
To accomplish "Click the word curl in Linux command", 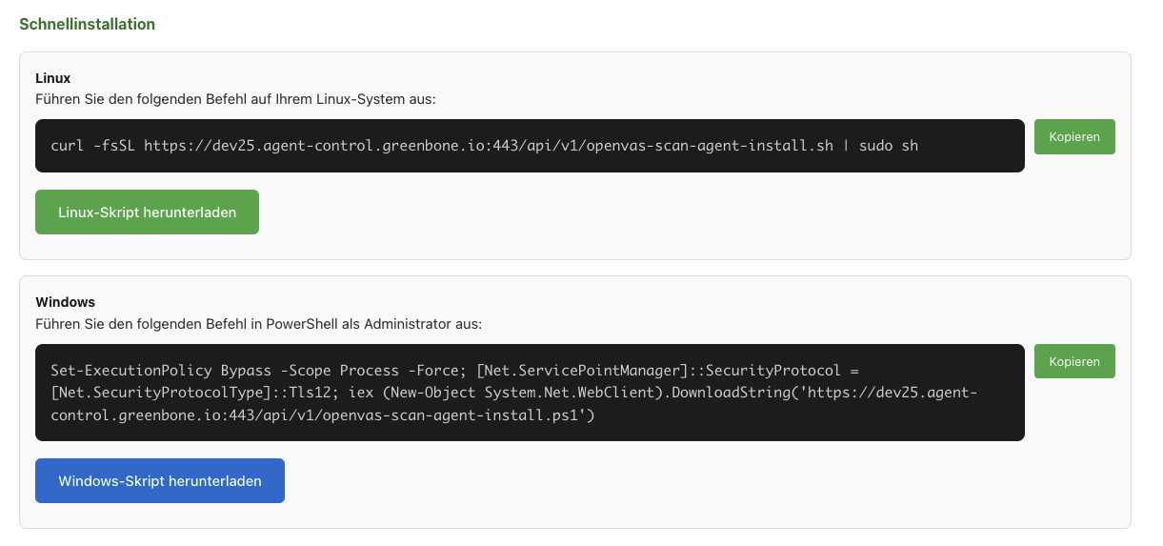I will click(x=67, y=146).
